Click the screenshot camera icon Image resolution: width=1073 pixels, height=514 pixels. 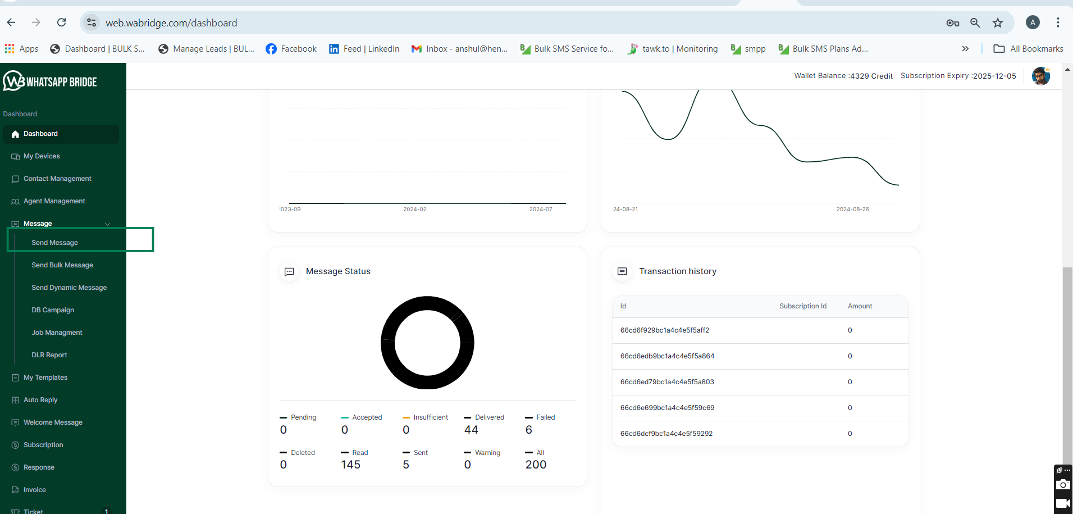[x=1063, y=485]
